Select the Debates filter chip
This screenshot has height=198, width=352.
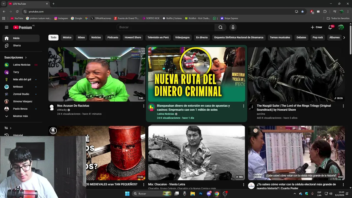301,37
